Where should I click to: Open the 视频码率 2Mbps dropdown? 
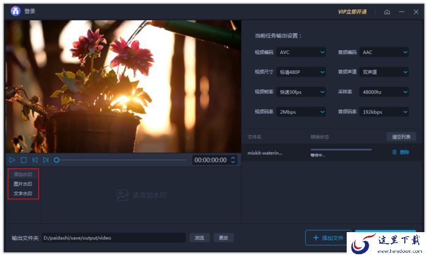301,112
